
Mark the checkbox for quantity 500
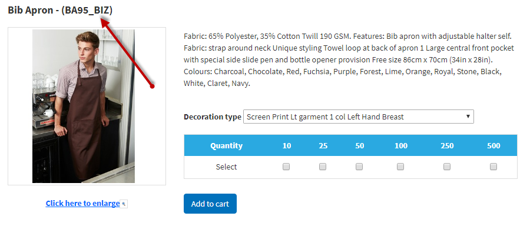493,167
